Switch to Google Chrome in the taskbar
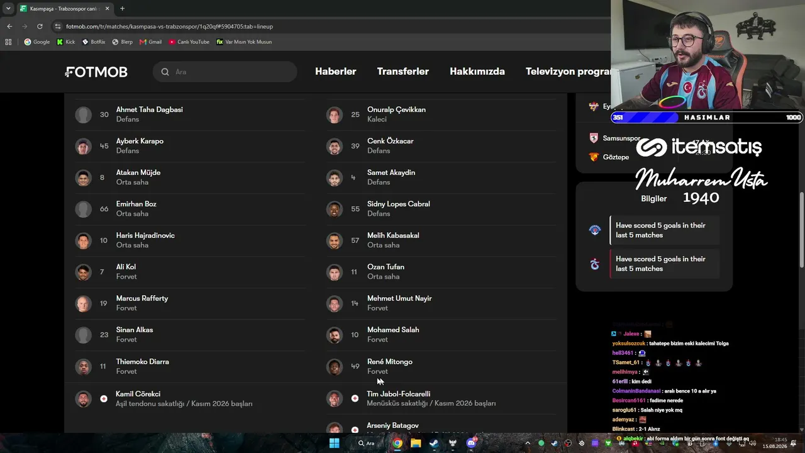 point(397,443)
